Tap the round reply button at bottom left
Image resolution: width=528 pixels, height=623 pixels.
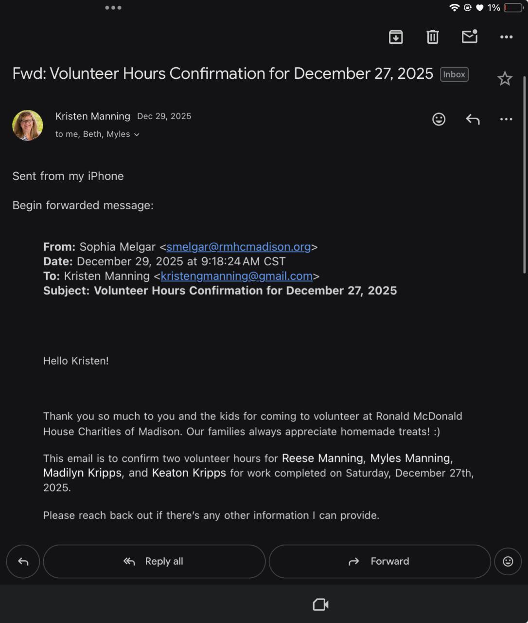(x=23, y=562)
